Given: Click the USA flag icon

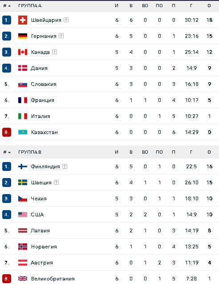Looking at the screenshot, I should click(x=23, y=215).
